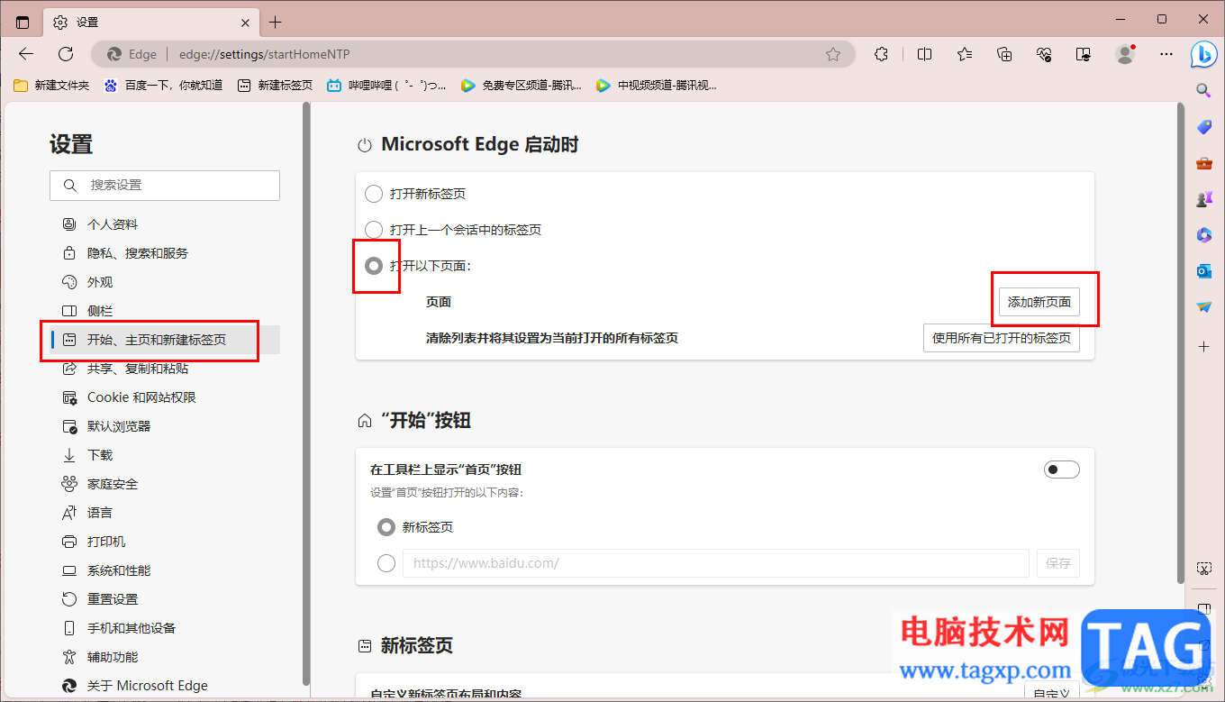Go back to previous page

pos(26,54)
